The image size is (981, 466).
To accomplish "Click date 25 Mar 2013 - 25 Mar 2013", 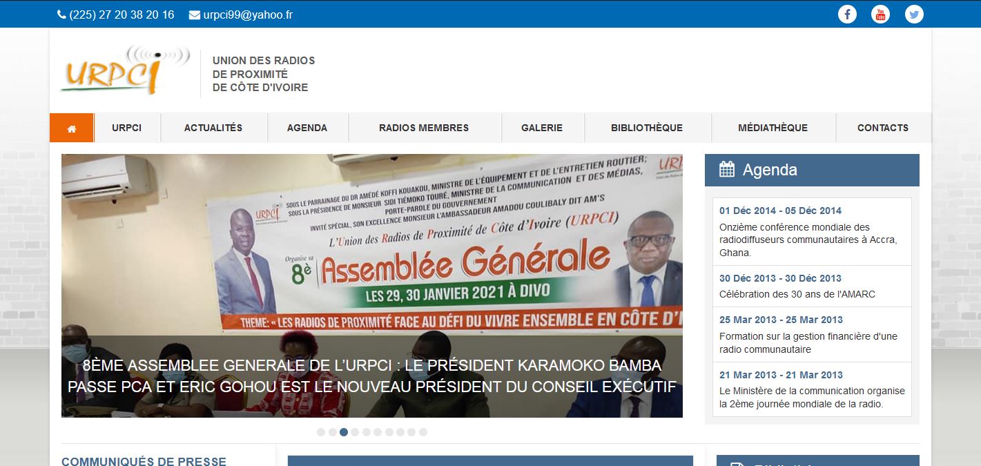I will [781, 320].
